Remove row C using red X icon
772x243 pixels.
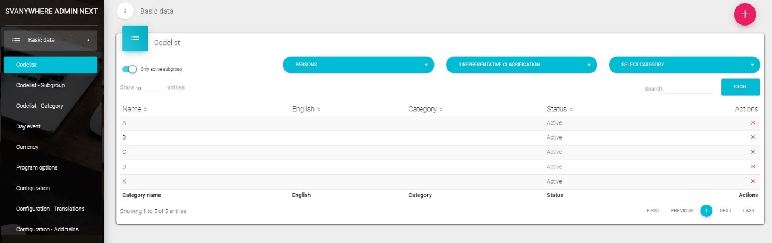(752, 152)
